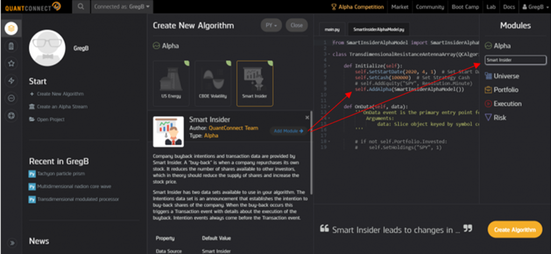Click the GregB profile avatar

point(47,48)
